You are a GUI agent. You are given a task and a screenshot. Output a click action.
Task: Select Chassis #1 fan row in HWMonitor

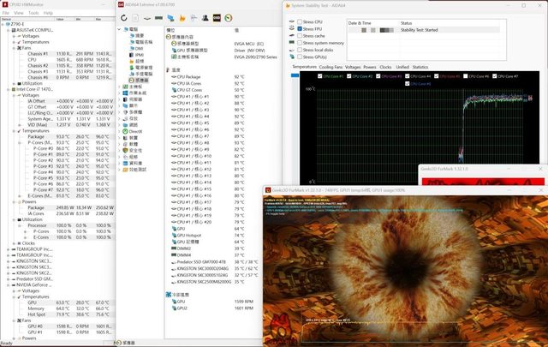tap(38, 52)
